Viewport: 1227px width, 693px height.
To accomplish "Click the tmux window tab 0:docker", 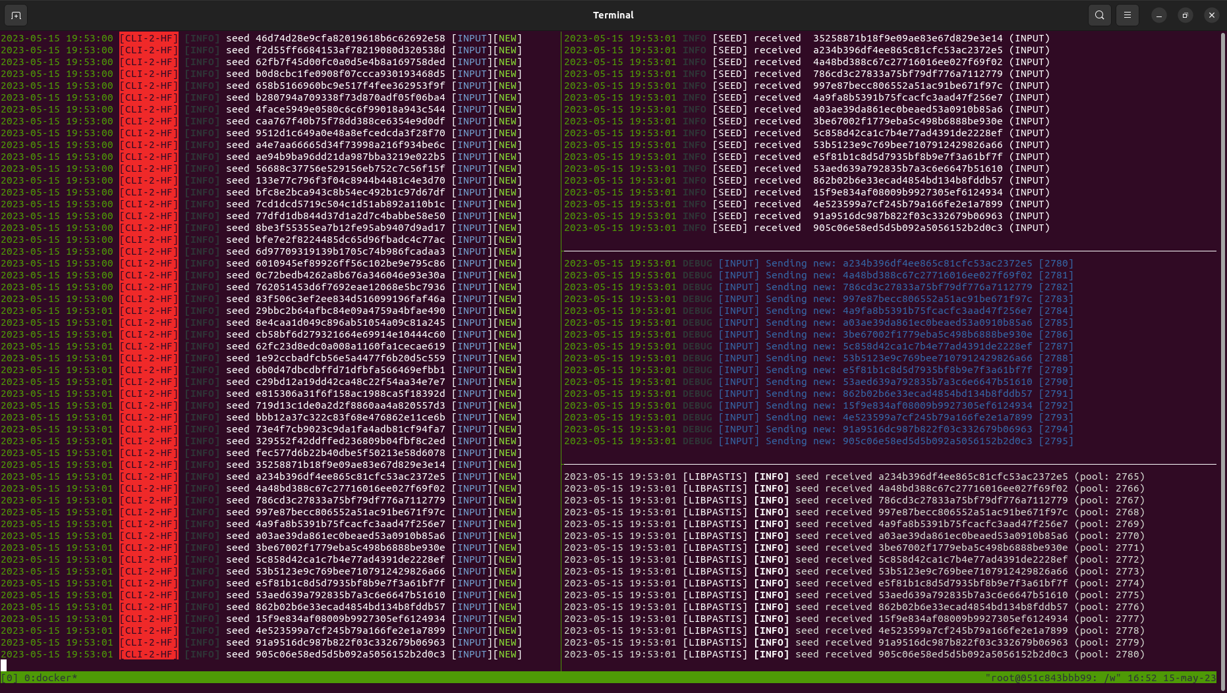I will pyautogui.click(x=50, y=678).
